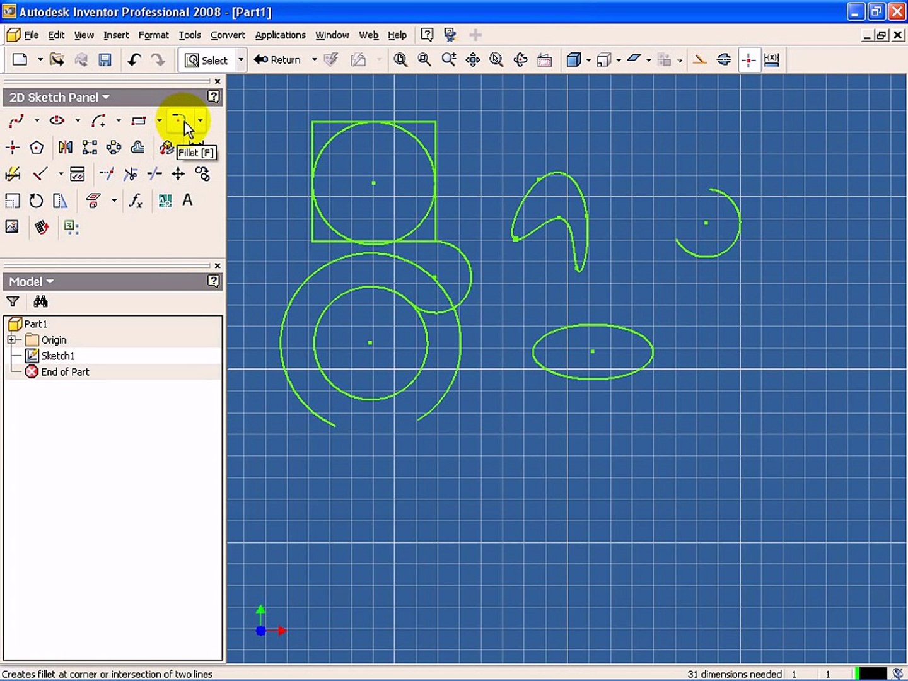Click the Pan view tool
The height and width of the screenshot is (681, 908).
click(x=472, y=60)
